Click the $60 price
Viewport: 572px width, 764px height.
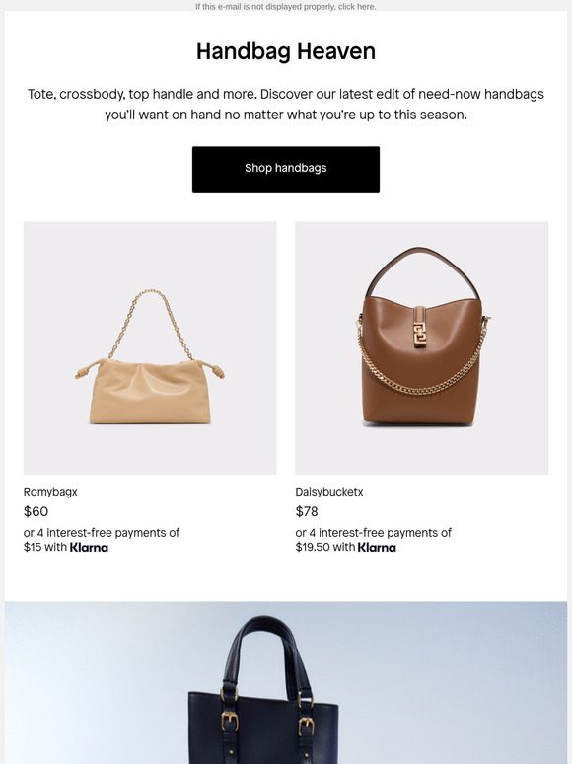(36, 511)
